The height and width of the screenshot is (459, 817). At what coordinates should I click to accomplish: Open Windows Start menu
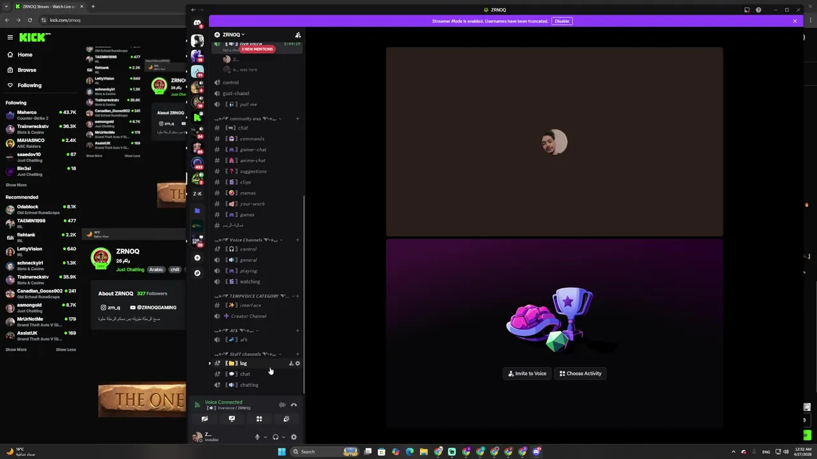[281, 451]
